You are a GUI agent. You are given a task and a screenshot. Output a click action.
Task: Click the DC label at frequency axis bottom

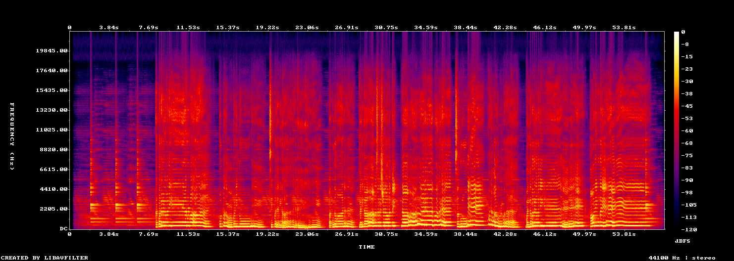click(63, 228)
